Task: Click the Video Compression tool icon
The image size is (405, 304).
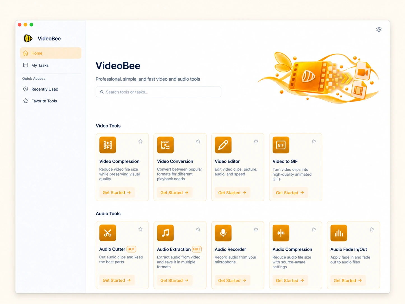Action: pyautogui.click(x=108, y=145)
